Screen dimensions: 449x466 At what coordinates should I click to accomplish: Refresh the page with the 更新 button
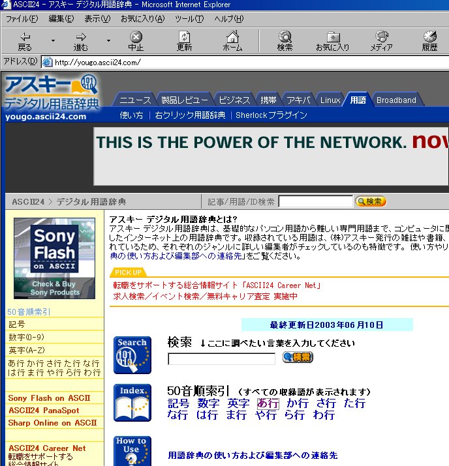(x=184, y=42)
